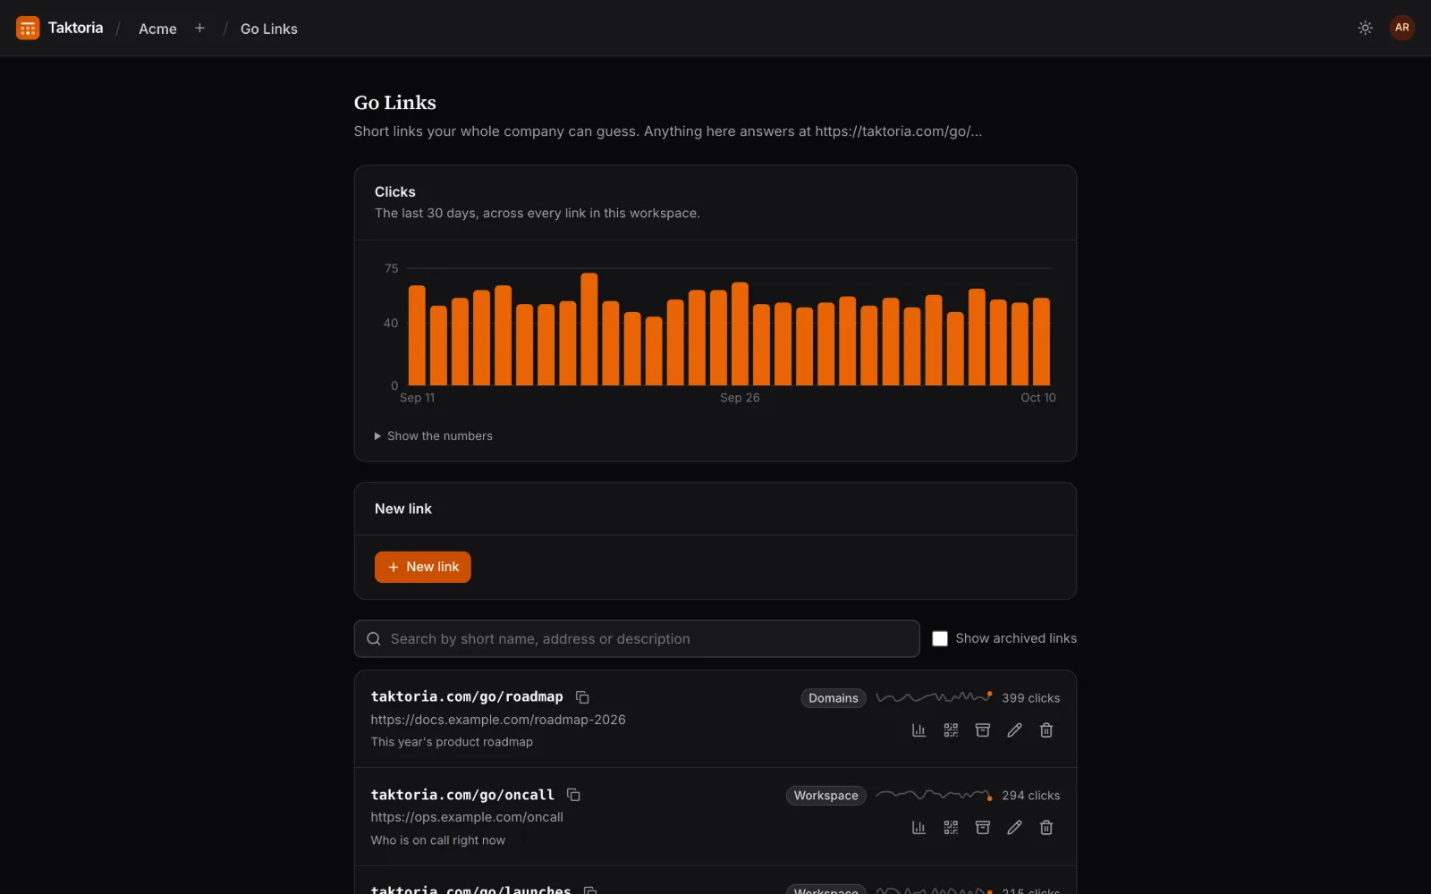Enable the Show archived links checkbox
The image size is (1431, 894).
click(940, 638)
